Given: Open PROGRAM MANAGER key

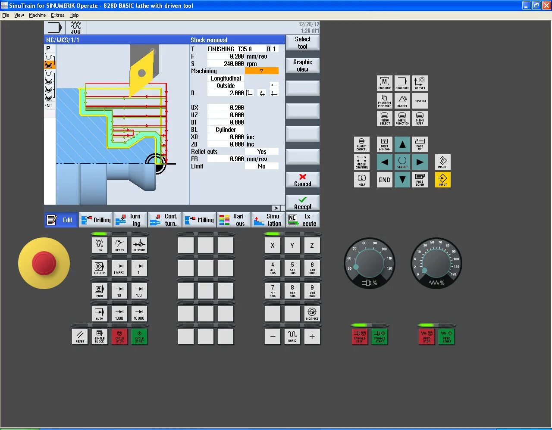Looking at the screenshot, I should point(384,101).
